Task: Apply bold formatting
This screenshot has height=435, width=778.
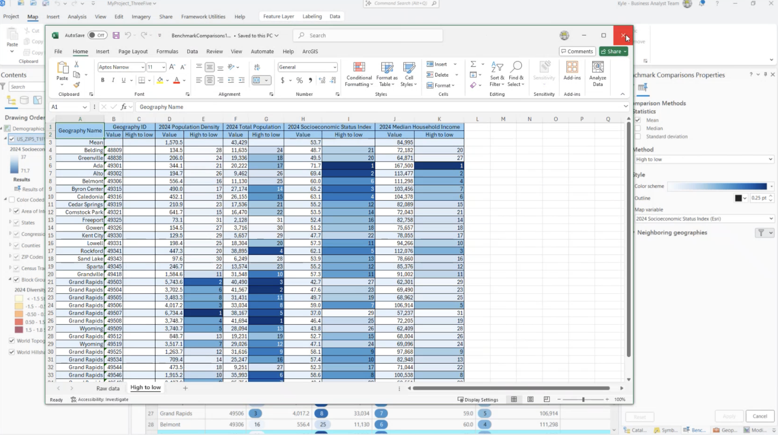Action: (102, 80)
